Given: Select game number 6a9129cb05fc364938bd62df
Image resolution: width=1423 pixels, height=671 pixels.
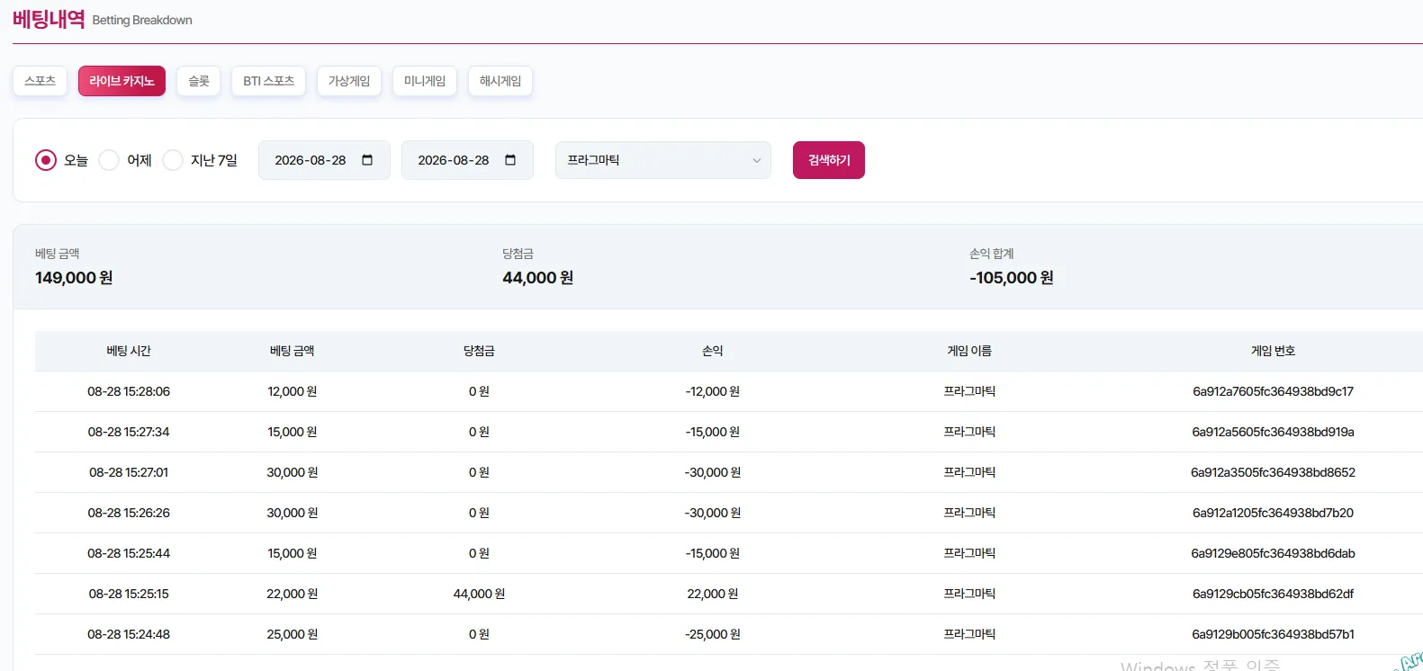Looking at the screenshot, I should [1273, 594].
